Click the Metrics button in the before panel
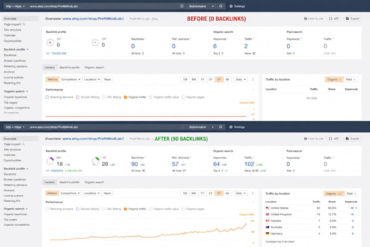This screenshot has height=247, width=370. coord(52,80)
